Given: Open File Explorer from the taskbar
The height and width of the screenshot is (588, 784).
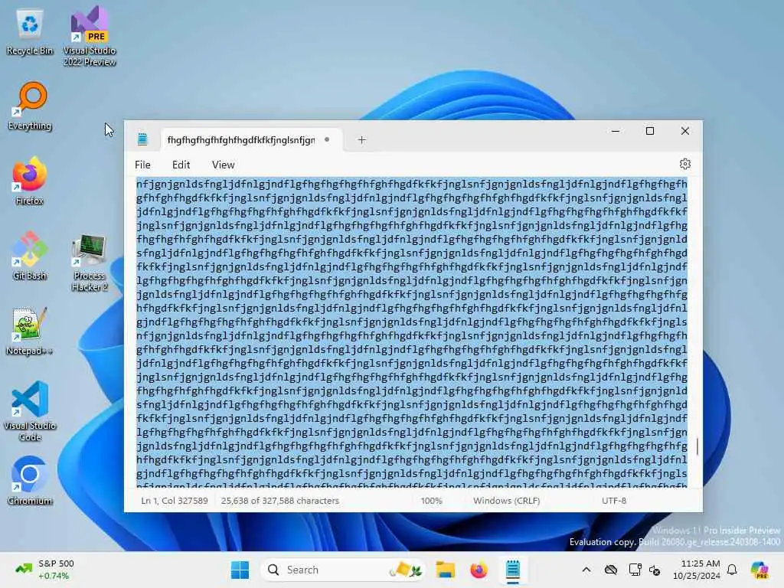Looking at the screenshot, I should [445, 570].
